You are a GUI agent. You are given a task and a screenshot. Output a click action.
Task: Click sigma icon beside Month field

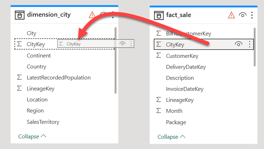[x=159, y=111]
